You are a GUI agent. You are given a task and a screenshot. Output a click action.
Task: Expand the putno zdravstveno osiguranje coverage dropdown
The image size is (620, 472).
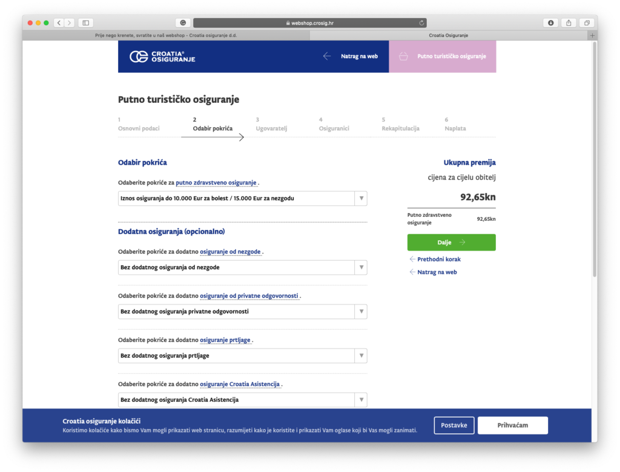coord(242,198)
